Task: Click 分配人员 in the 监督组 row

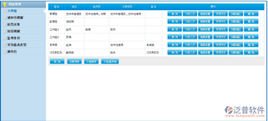Action: click(190, 21)
